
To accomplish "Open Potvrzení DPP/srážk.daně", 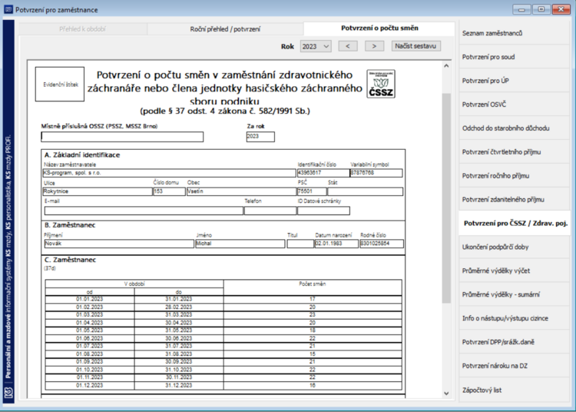I will click(x=514, y=342).
